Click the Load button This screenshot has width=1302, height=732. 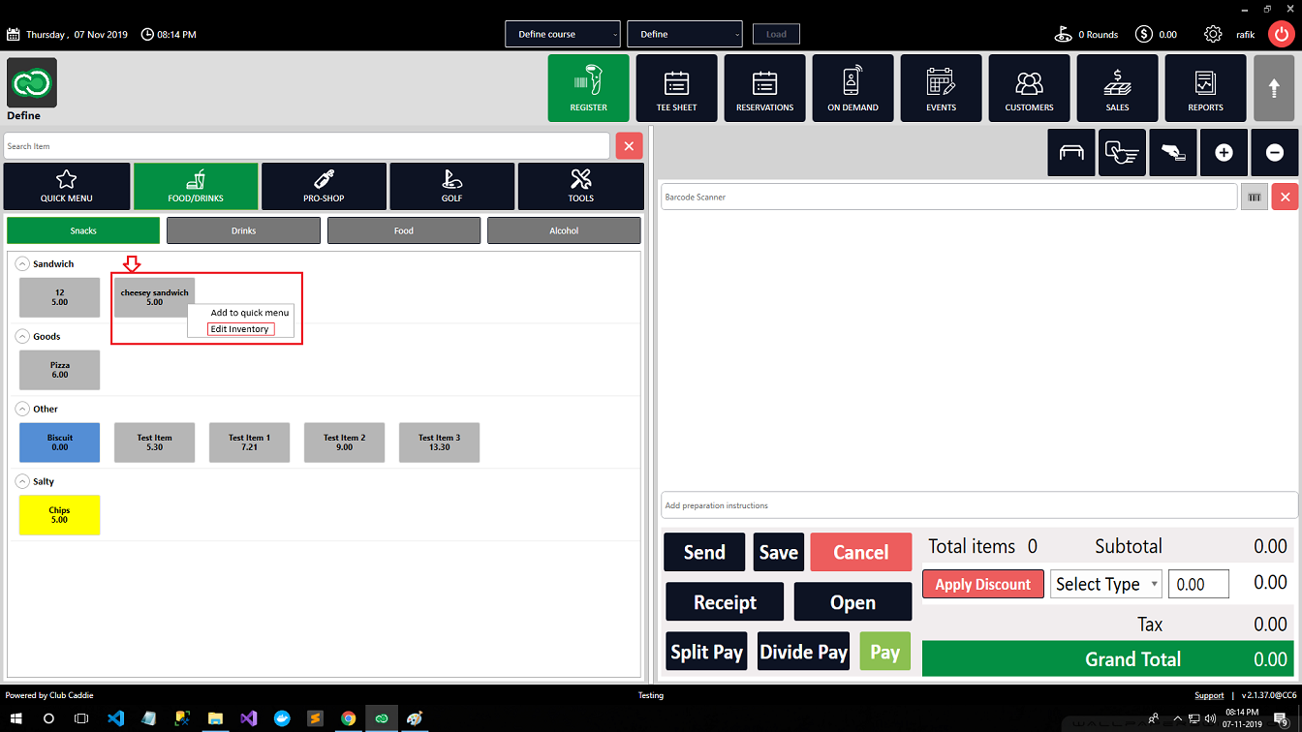click(x=777, y=34)
